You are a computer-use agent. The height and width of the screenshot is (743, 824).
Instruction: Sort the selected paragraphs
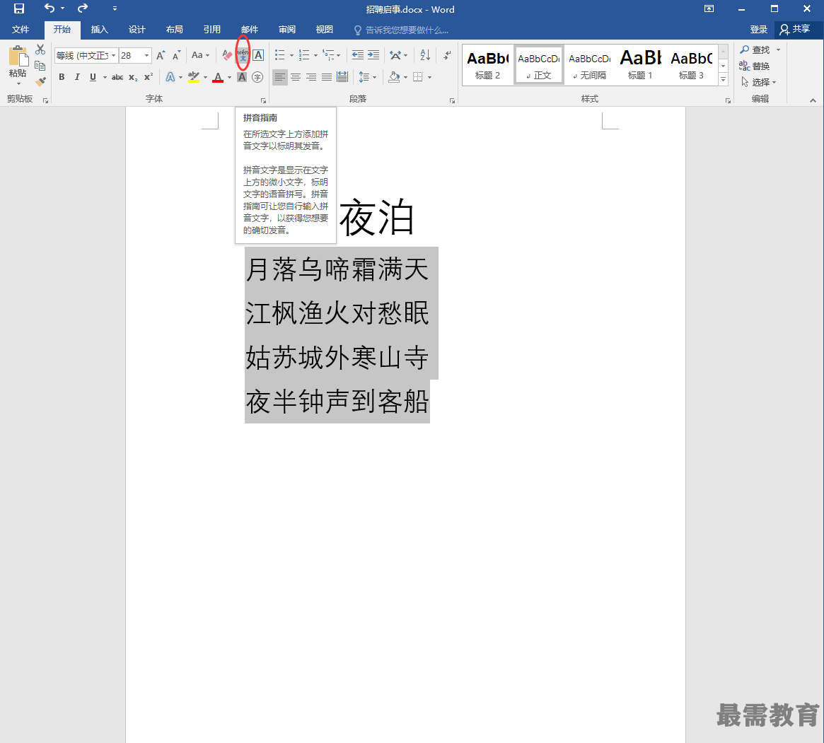tap(425, 55)
